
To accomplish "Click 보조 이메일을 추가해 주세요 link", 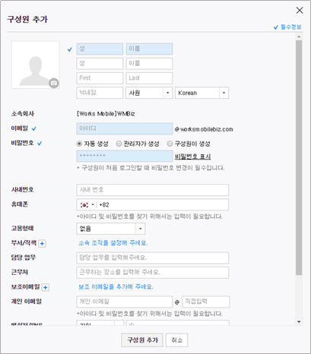I will pos(116,287).
